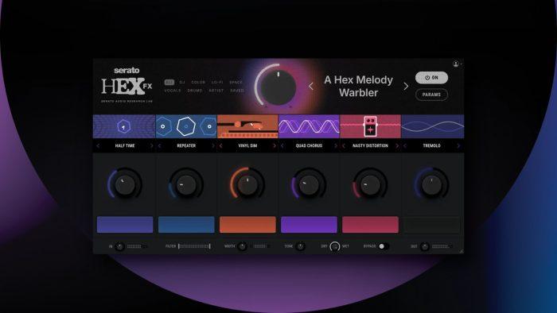Viewport: 557px width, 313px height.
Task: Click the Serato HEX FX logo
Action: [x=127, y=86]
